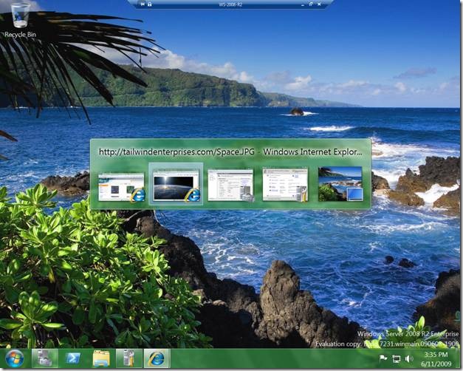Viewport: 463px width, 371px height.
Task: Restore down the remote session window
Action: (310, 4)
